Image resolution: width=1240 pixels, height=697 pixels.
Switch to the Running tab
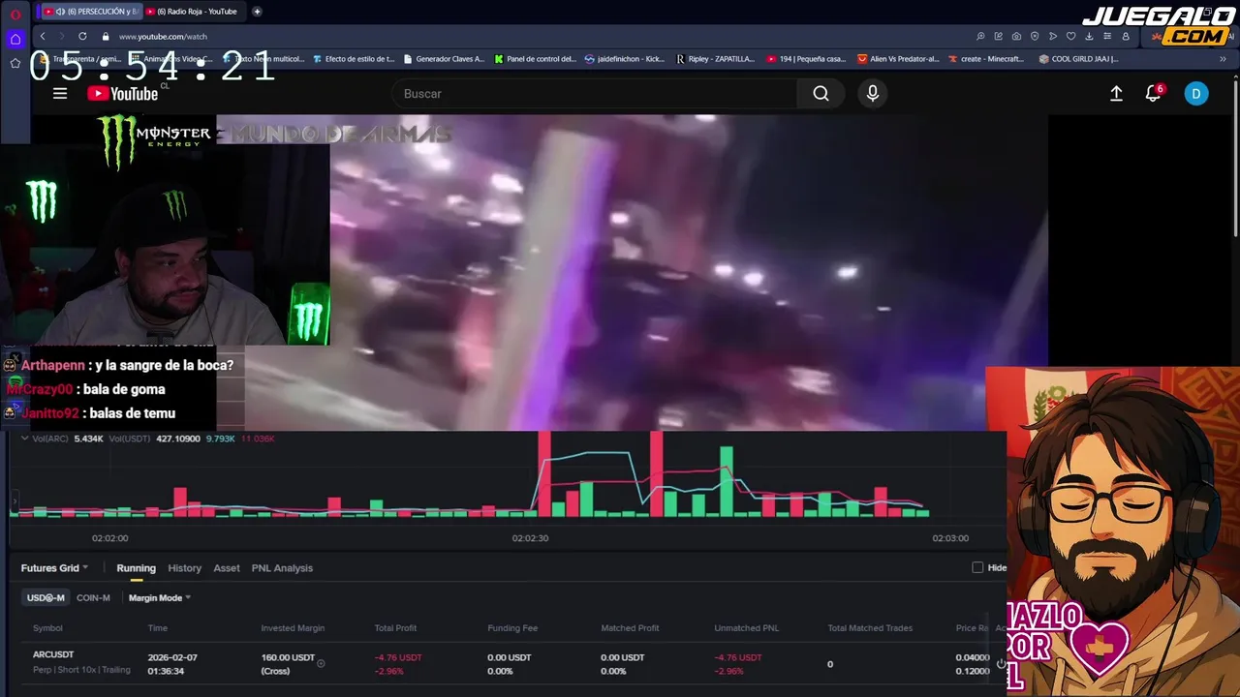tap(136, 568)
